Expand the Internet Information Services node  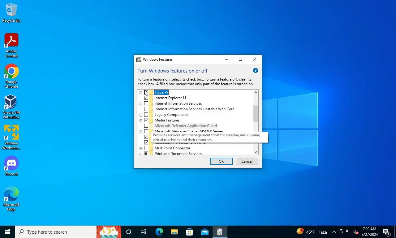coord(141,104)
